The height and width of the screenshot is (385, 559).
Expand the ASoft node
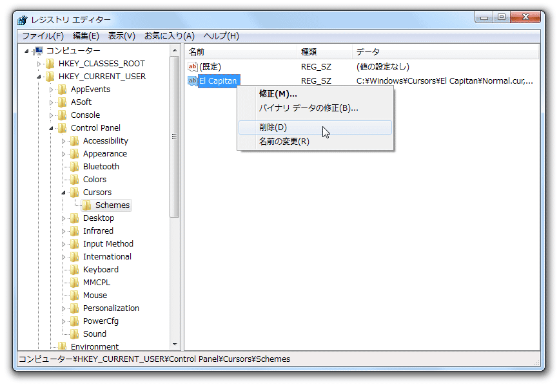pyautogui.click(x=51, y=102)
